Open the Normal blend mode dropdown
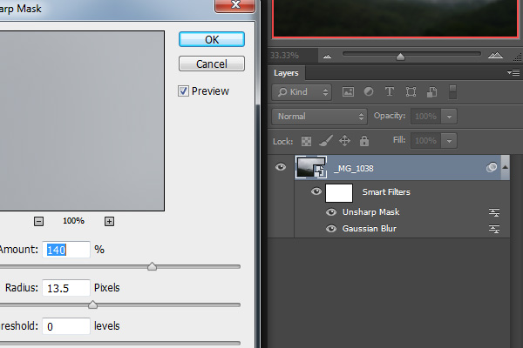Screen dimensions: 523x348 (x=320, y=117)
